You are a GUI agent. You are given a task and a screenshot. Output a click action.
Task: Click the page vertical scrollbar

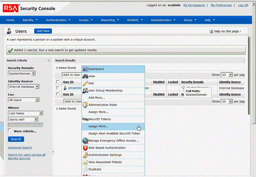tap(254, 65)
